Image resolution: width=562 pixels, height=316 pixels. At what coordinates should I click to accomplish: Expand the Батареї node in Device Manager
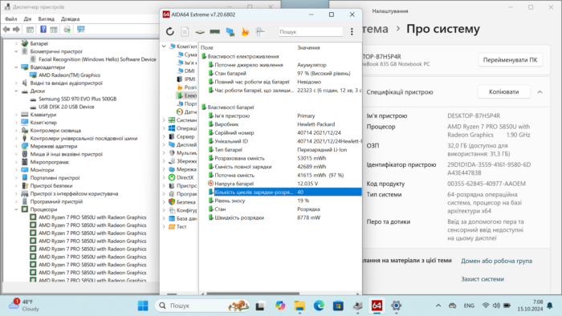[17, 43]
